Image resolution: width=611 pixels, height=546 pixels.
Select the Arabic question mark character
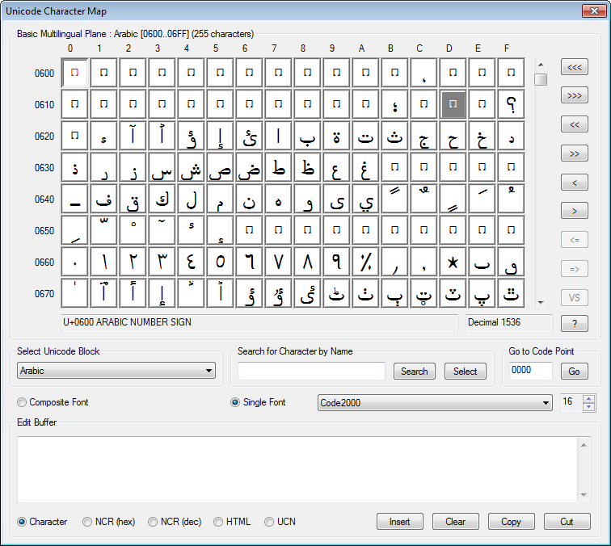click(x=511, y=104)
